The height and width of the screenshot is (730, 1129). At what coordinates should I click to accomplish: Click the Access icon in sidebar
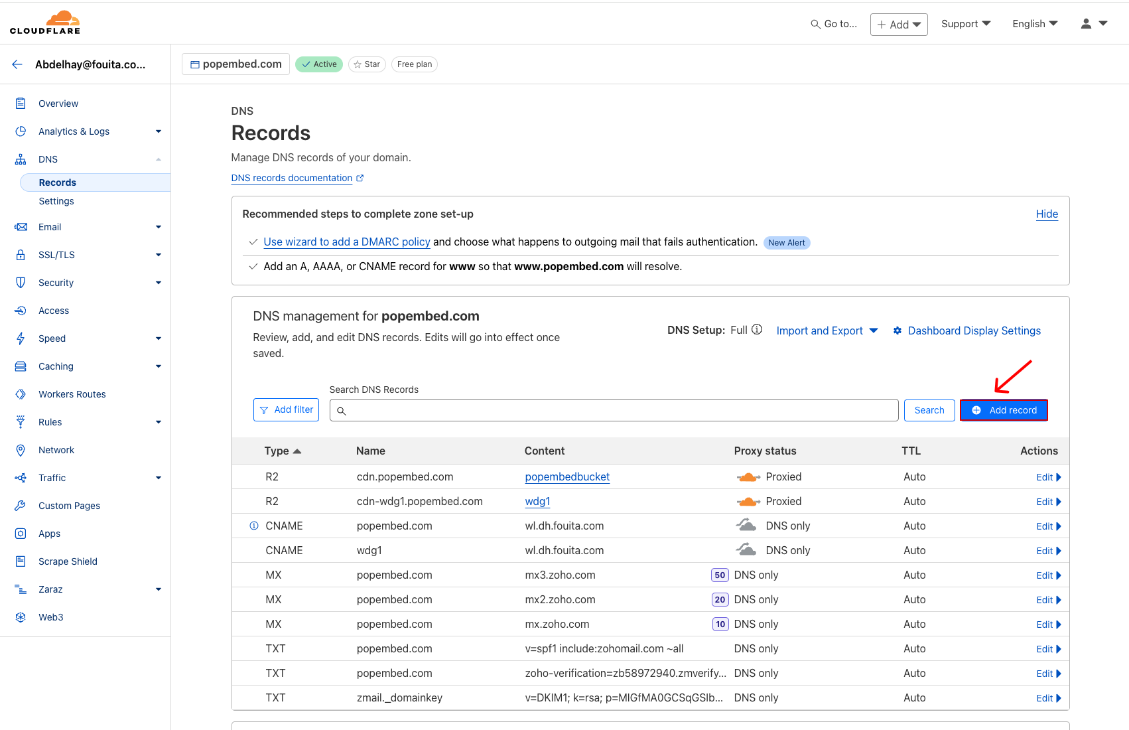click(x=21, y=311)
